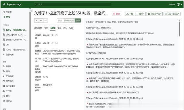Click the green 保存 save button
This screenshot has height=110, width=184.
pos(78,20)
